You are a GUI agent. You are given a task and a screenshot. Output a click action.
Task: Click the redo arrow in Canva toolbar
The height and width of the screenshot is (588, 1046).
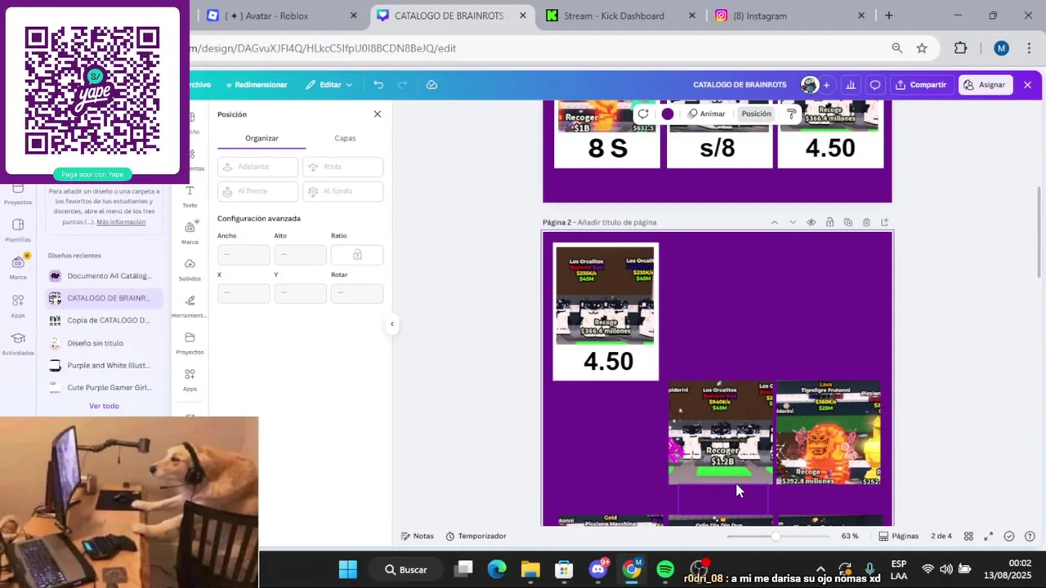(x=402, y=85)
